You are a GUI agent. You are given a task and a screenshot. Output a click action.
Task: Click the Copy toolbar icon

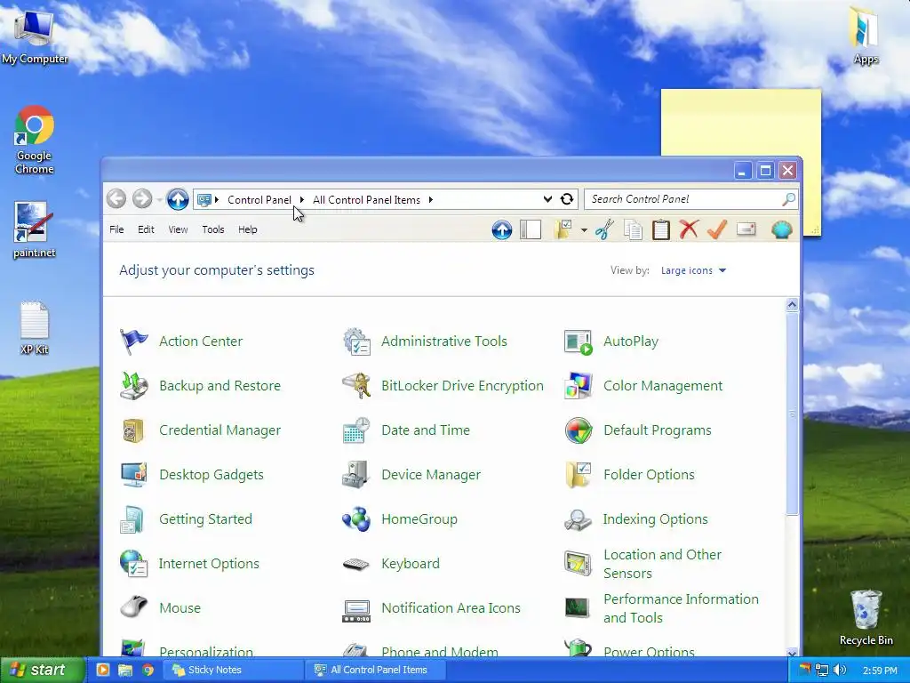point(633,229)
